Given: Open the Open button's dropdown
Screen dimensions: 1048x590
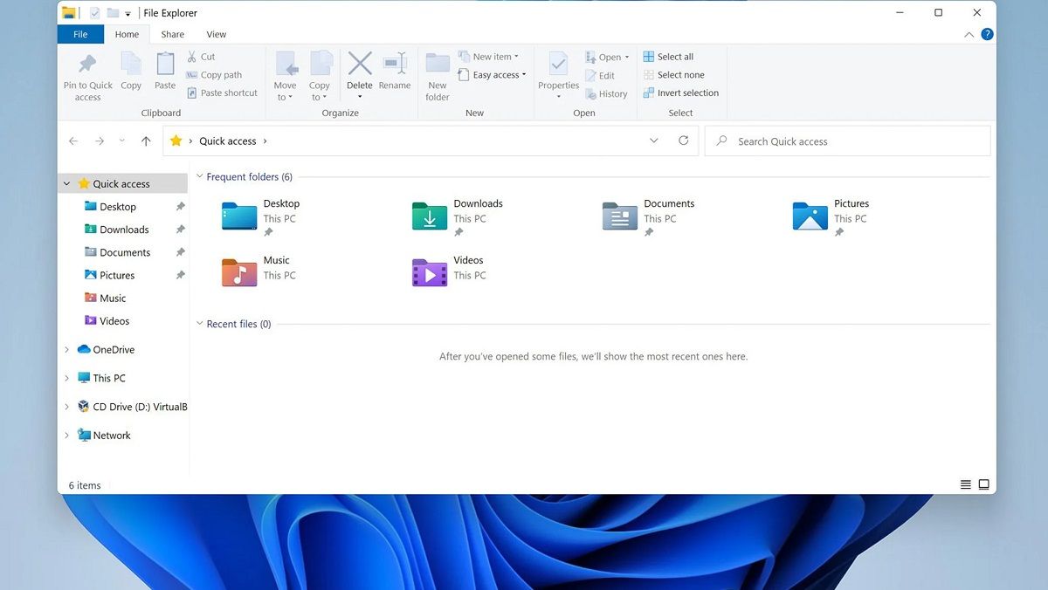Looking at the screenshot, I should pos(627,58).
